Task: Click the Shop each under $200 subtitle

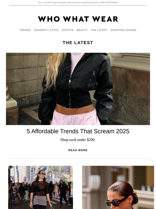Action: 78,140
